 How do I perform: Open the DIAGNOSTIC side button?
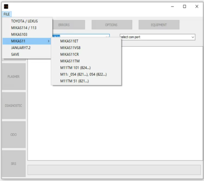click(x=14, y=106)
